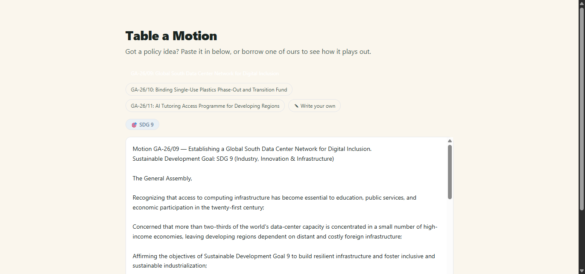Click the SDG 9 goal label text
Screen dimensions: 585x274
click(x=146, y=125)
